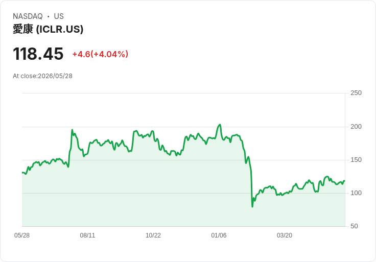This screenshot has width=376, height=262.
Task: Click the 100 y-axis value
Action: click(x=356, y=193)
